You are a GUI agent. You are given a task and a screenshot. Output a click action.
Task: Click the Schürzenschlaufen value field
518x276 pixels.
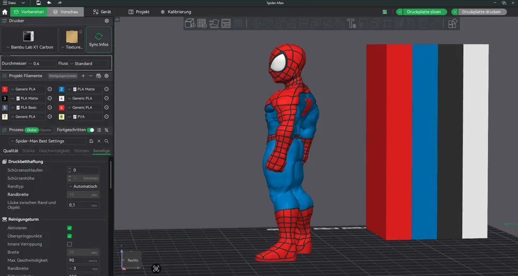point(83,170)
